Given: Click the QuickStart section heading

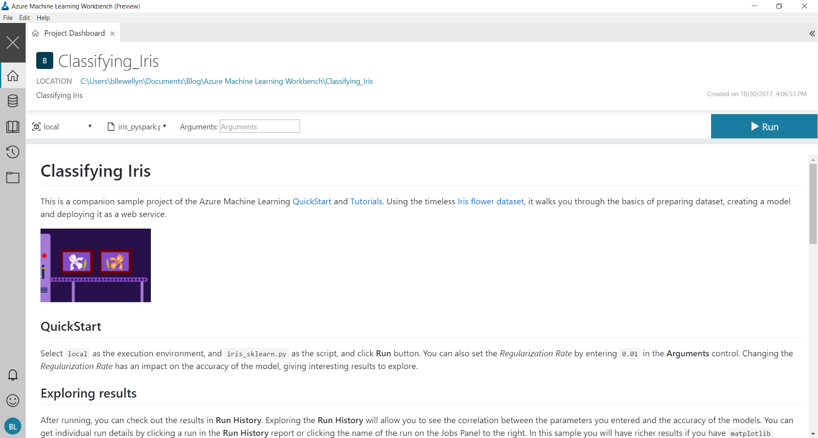Looking at the screenshot, I should point(71,326).
